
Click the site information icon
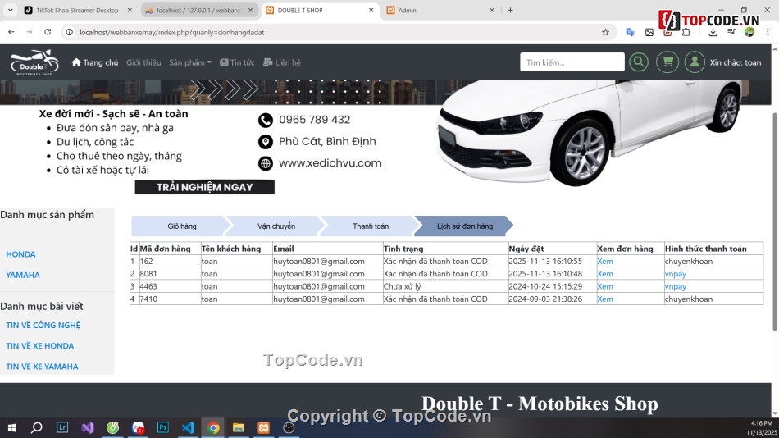pos(70,32)
